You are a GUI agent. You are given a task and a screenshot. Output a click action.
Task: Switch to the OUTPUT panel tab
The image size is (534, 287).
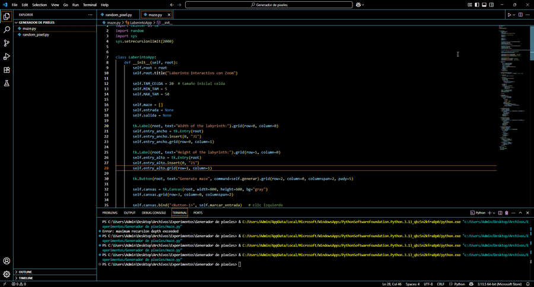tap(129, 213)
